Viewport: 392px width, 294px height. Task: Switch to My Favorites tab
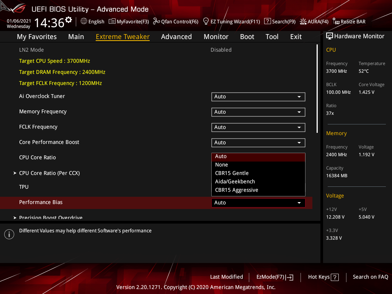37,37
